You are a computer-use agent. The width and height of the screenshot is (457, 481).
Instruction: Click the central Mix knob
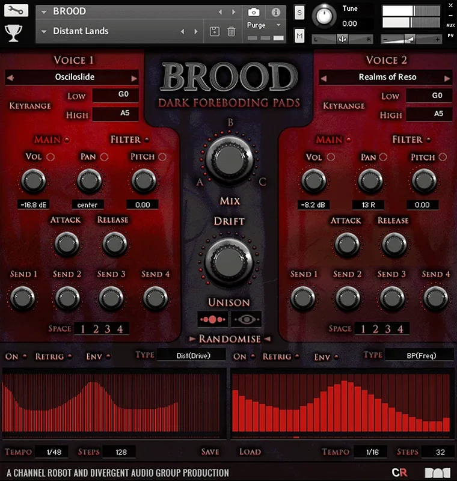click(230, 159)
